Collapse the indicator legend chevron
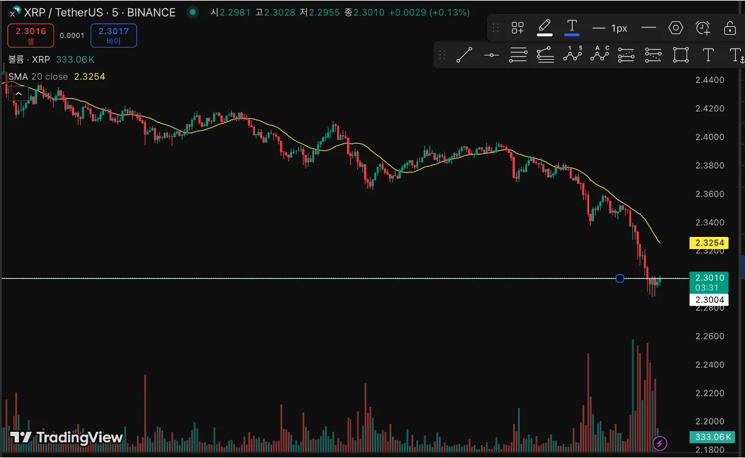Screen dimensions: 745x458 point(18,94)
